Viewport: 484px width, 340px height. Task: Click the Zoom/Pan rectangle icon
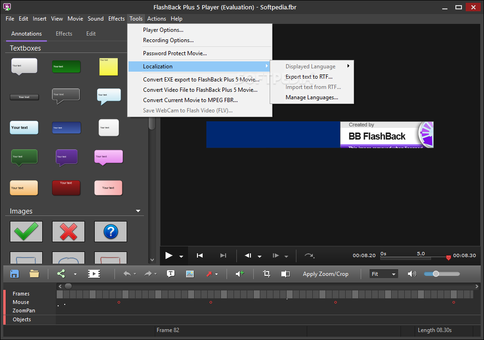[286, 273]
